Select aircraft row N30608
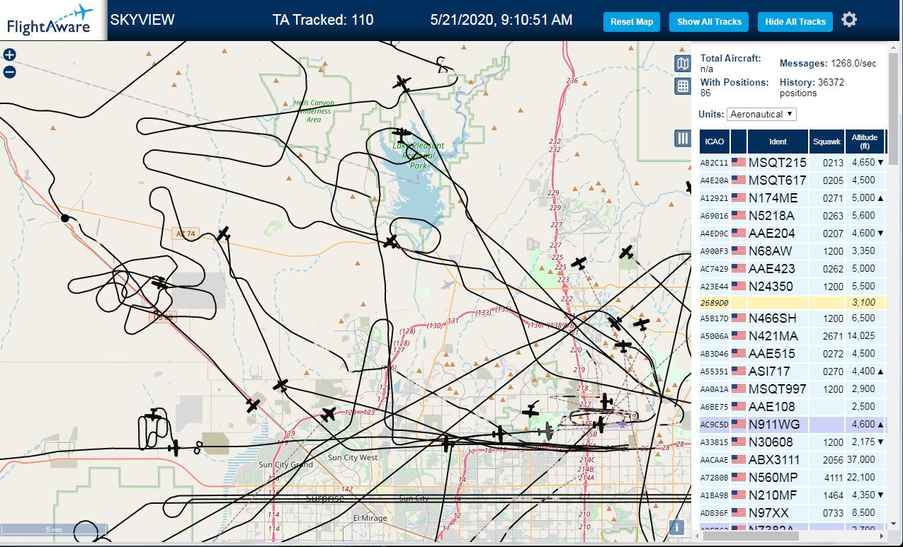 point(792,442)
